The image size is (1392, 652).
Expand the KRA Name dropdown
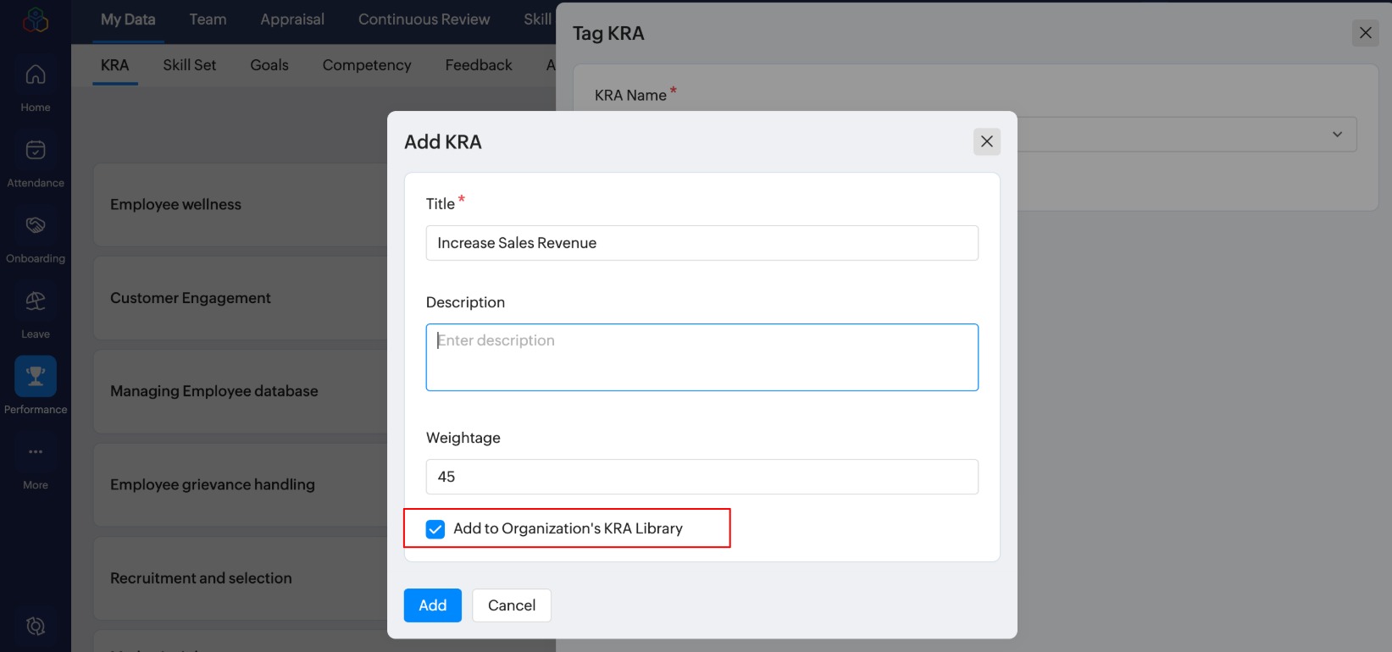tap(1336, 135)
